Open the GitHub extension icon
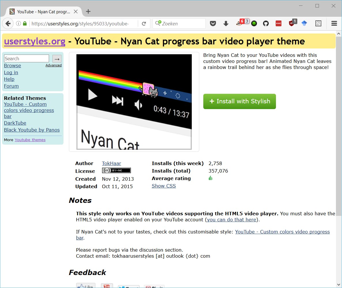The width and height of the screenshot is (342, 288). click(266, 23)
